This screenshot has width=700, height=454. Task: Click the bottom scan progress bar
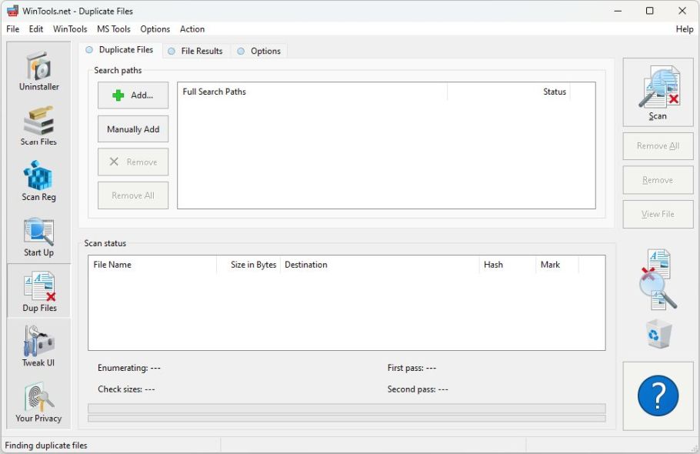tap(346, 419)
